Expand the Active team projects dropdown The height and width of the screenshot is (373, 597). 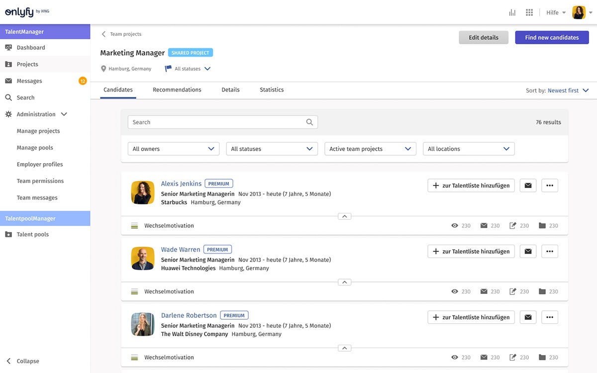coord(370,148)
